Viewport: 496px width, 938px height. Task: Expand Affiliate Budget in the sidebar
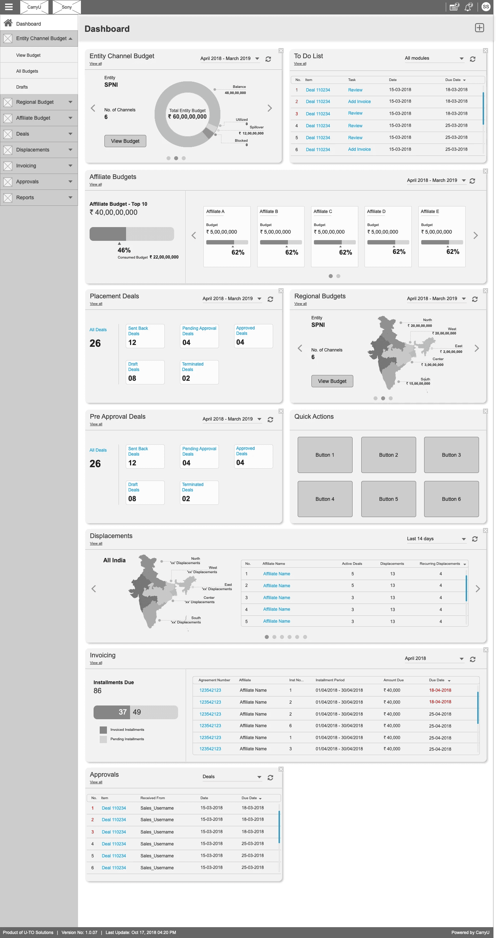click(39, 118)
